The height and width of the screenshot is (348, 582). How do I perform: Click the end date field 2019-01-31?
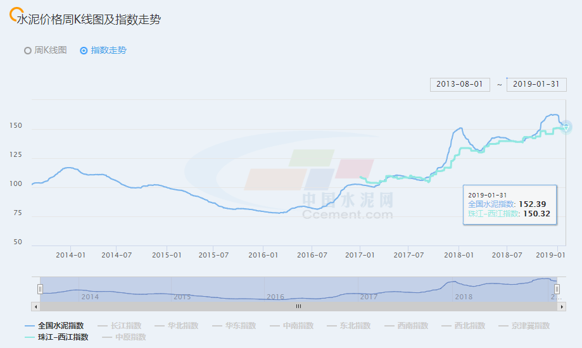536,84
